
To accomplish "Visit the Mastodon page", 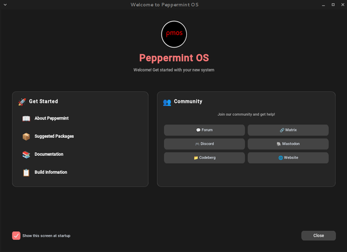I will pos(288,144).
